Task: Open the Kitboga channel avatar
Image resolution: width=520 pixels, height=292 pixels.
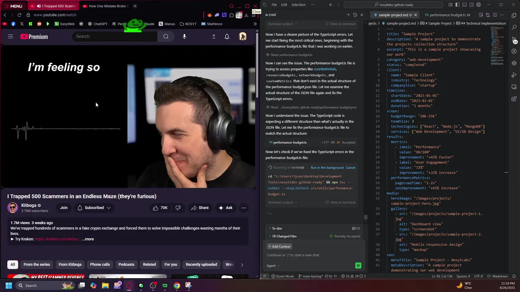Action: coord(13,208)
